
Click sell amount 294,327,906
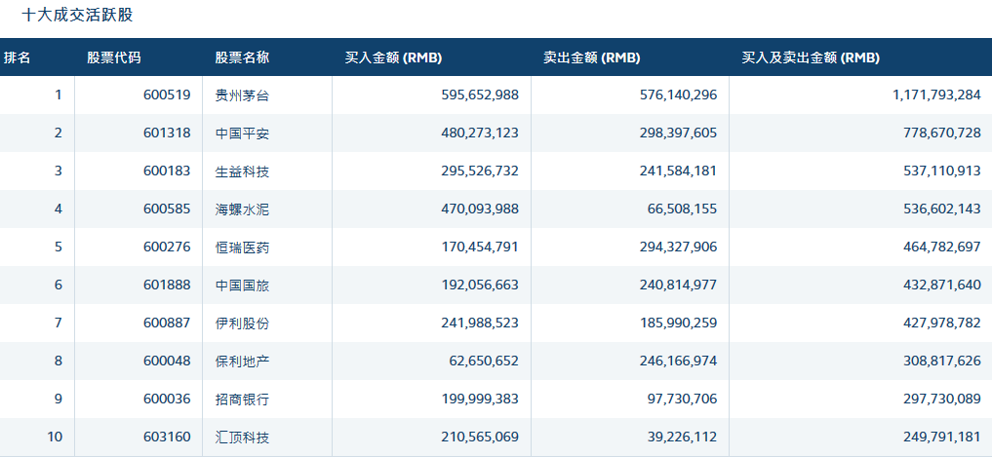[x=678, y=247]
